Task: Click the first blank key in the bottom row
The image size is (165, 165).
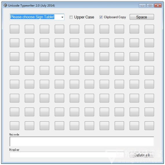Action: tap(14, 126)
